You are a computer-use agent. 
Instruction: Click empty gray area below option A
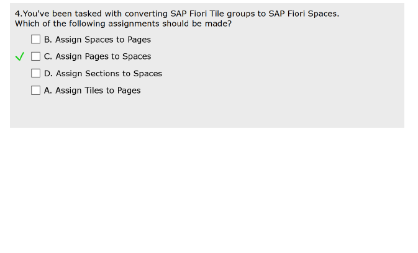point(205,113)
